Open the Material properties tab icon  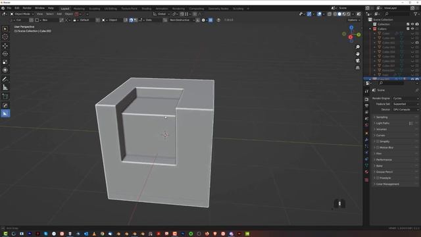coord(366,172)
